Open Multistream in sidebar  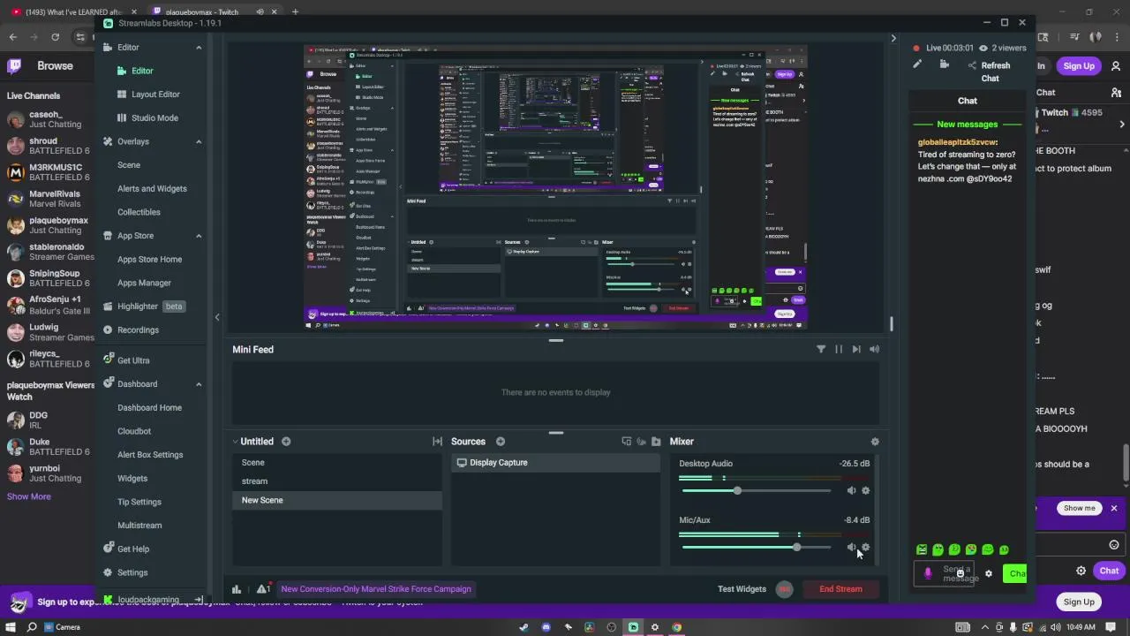click(139, 526)
